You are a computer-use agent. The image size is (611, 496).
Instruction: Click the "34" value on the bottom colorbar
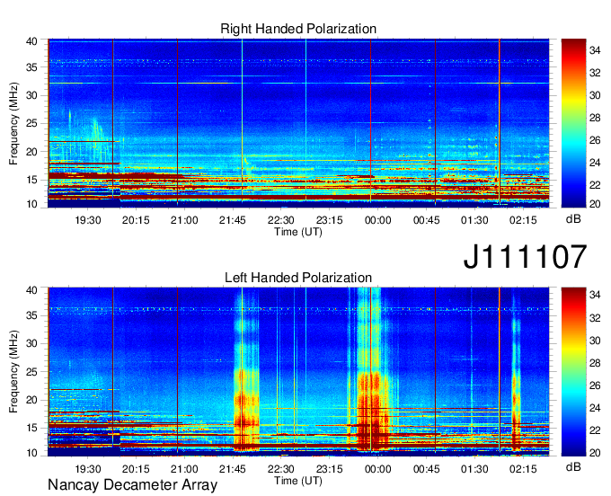point(595,295)
